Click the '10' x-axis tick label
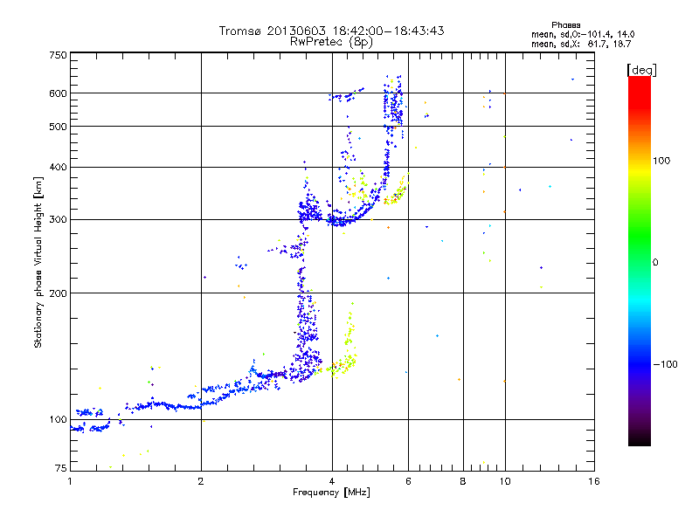The width and height of the screenshot is (699, 524). 505,481
